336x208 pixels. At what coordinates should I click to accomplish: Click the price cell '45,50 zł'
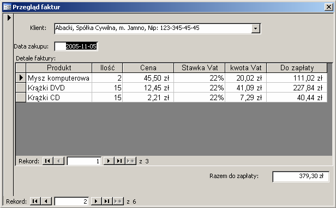coord(148,78)
